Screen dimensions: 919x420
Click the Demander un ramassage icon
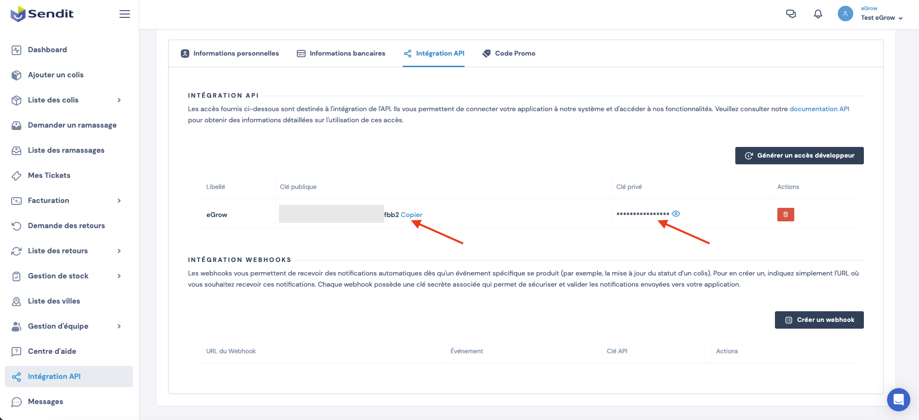(16, 125)
